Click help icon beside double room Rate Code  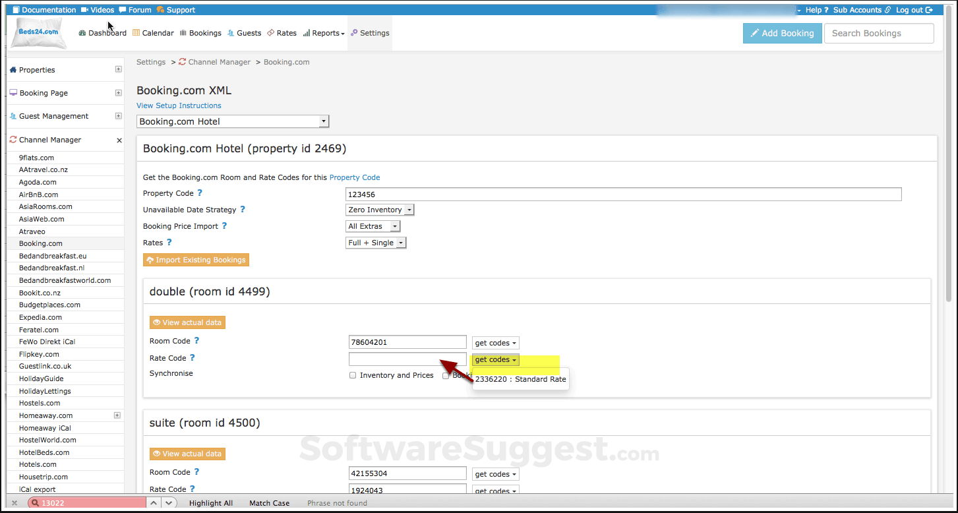[193, 358]
